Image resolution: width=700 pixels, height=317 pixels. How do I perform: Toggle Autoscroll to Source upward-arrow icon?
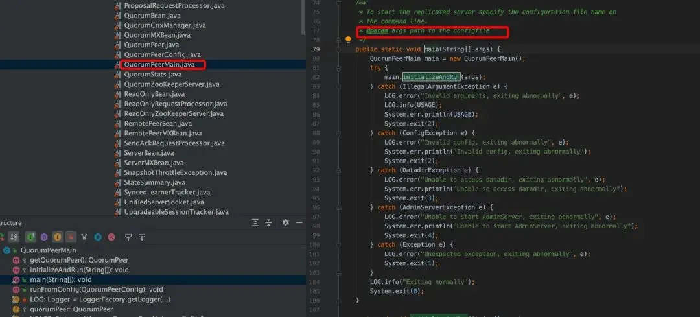click(128, 237)
